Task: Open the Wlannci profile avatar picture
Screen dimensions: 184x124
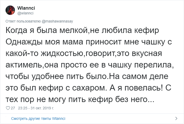Action: 9,10
